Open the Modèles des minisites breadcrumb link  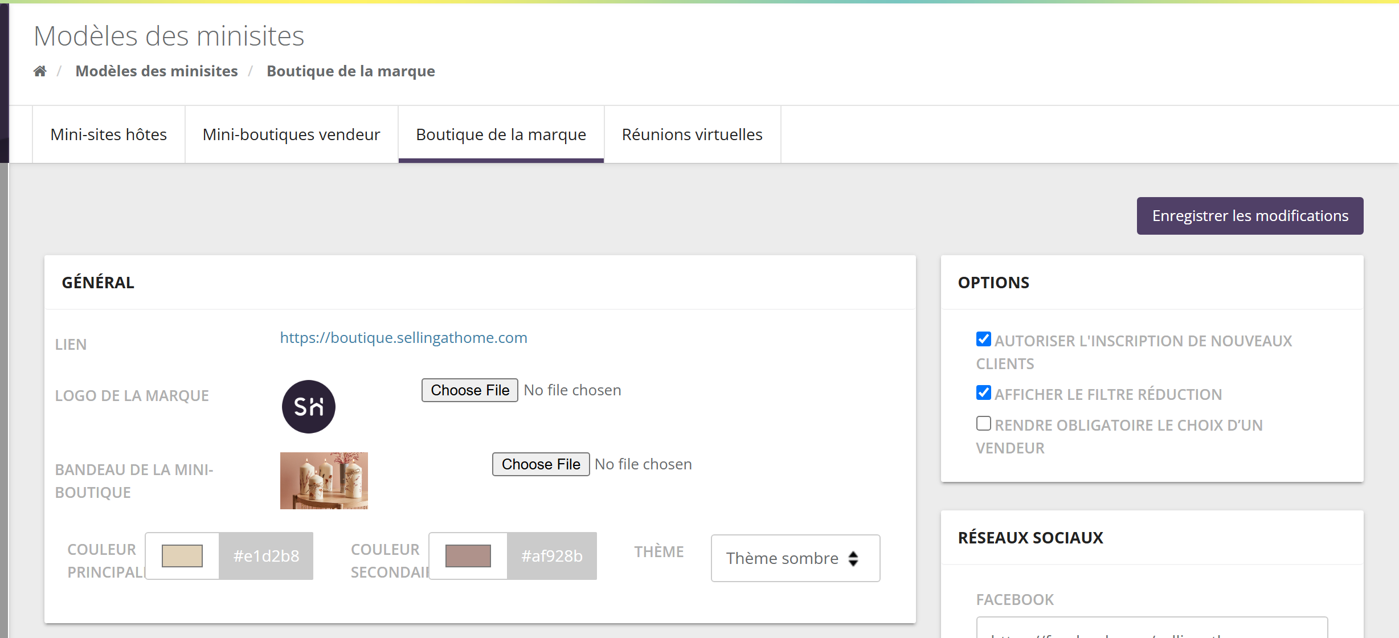(157, 71)
